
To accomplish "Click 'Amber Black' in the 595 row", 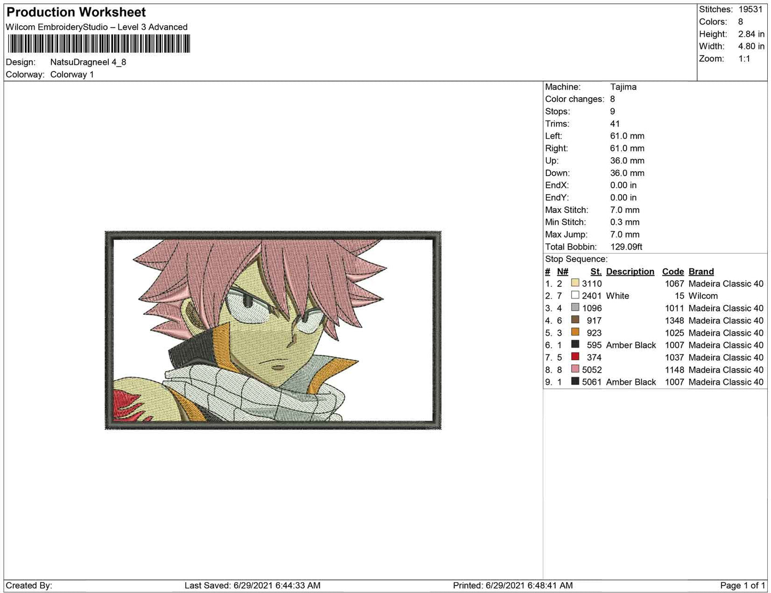I will [x=631, y=345].
